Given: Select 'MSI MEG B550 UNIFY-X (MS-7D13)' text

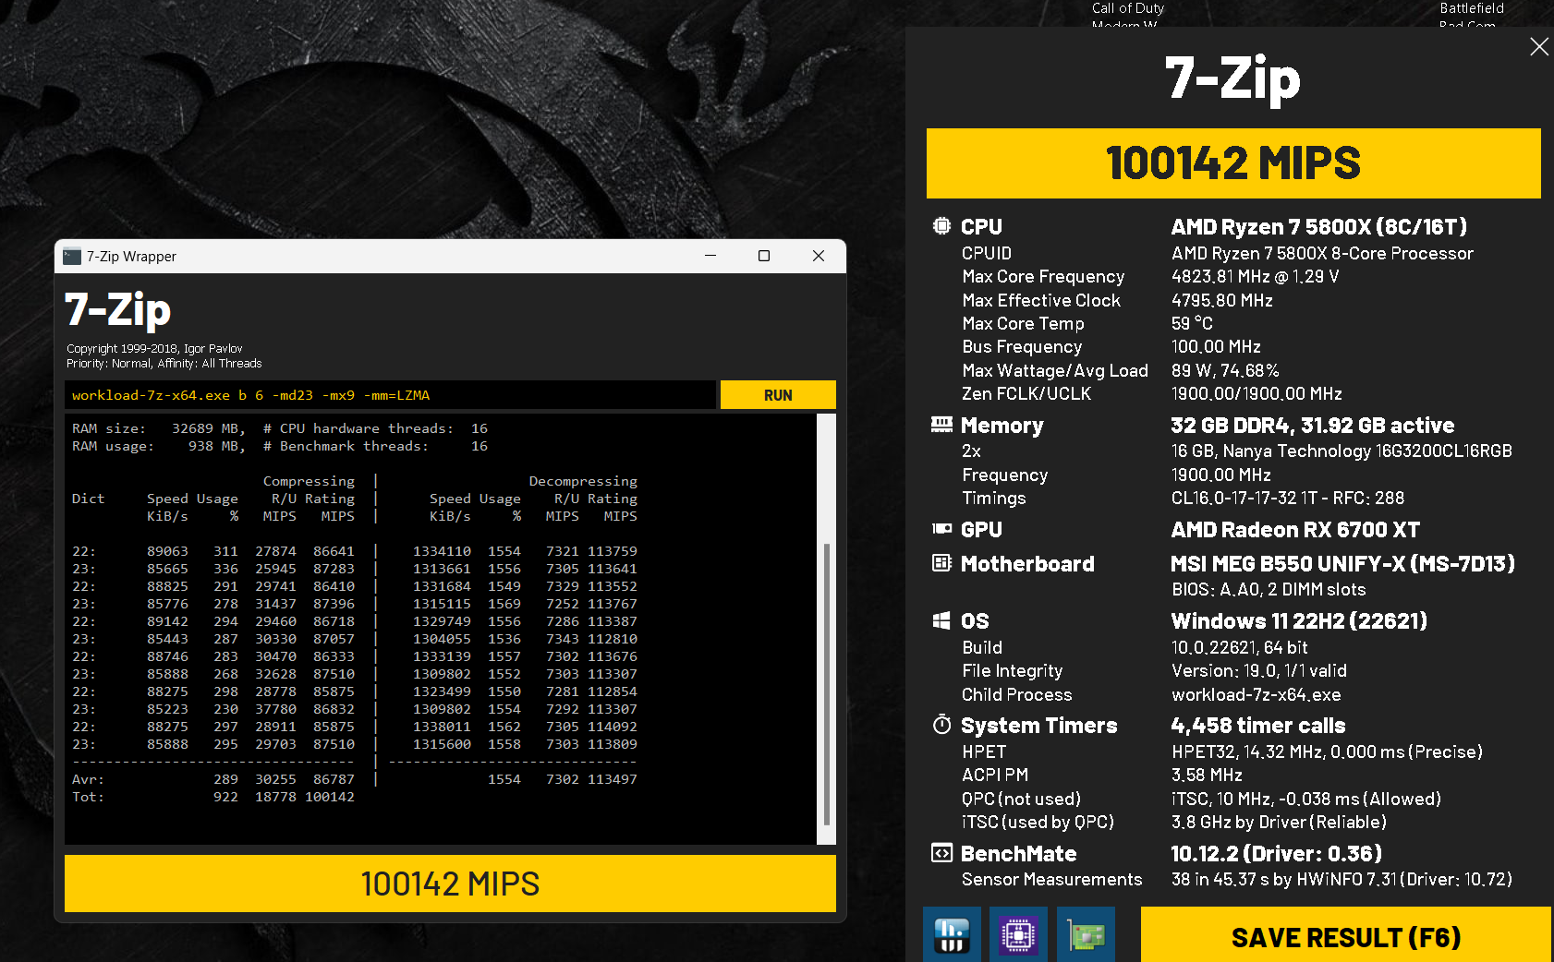Looking at the screenshot, I should (x=1342, y=563).
